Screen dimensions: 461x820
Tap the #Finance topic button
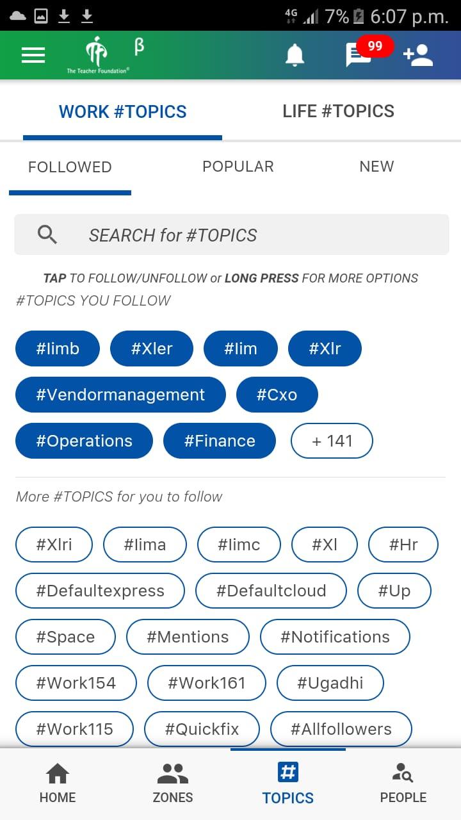(220, 441)
